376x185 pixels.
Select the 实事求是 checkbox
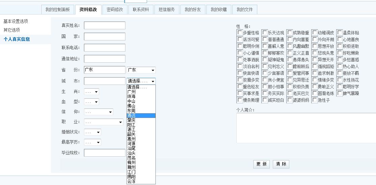click(240, 93)
